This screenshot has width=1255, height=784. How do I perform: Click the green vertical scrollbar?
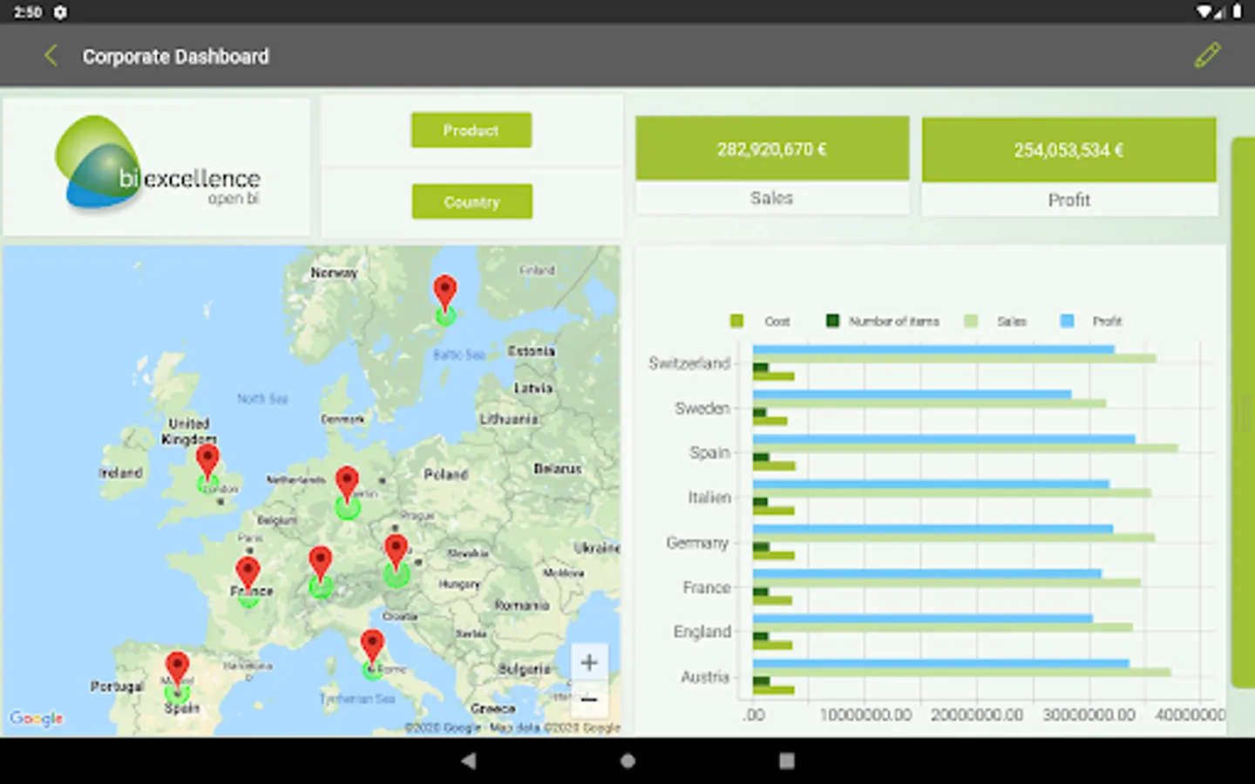coord(1242,409)
